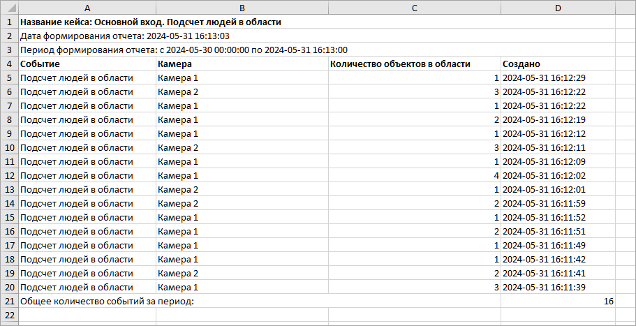Click the timestamp cell 2024-05-31 16:12:29
This screenshot has height=326, width=636.
click(x=557, y=77)
